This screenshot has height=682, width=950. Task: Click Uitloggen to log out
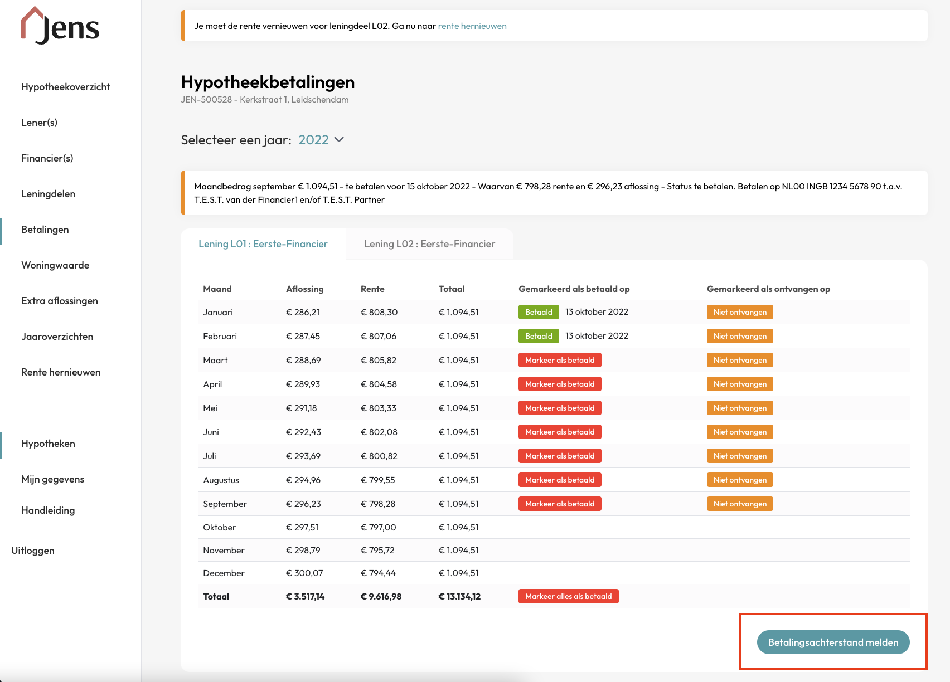click(x=33, y=551)
